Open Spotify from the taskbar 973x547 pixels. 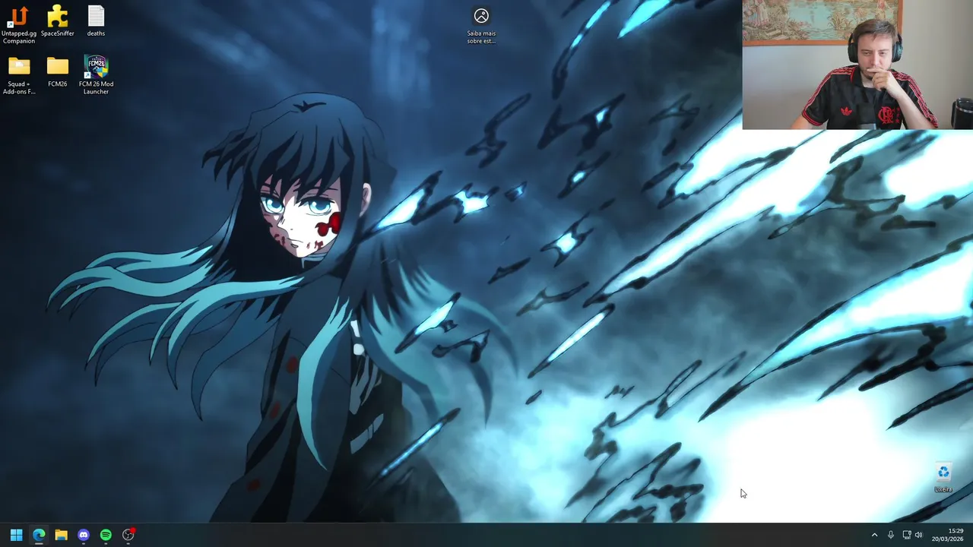106,535
